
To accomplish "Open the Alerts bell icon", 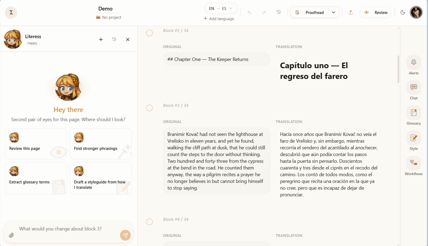I will click(x=414, y=62).
